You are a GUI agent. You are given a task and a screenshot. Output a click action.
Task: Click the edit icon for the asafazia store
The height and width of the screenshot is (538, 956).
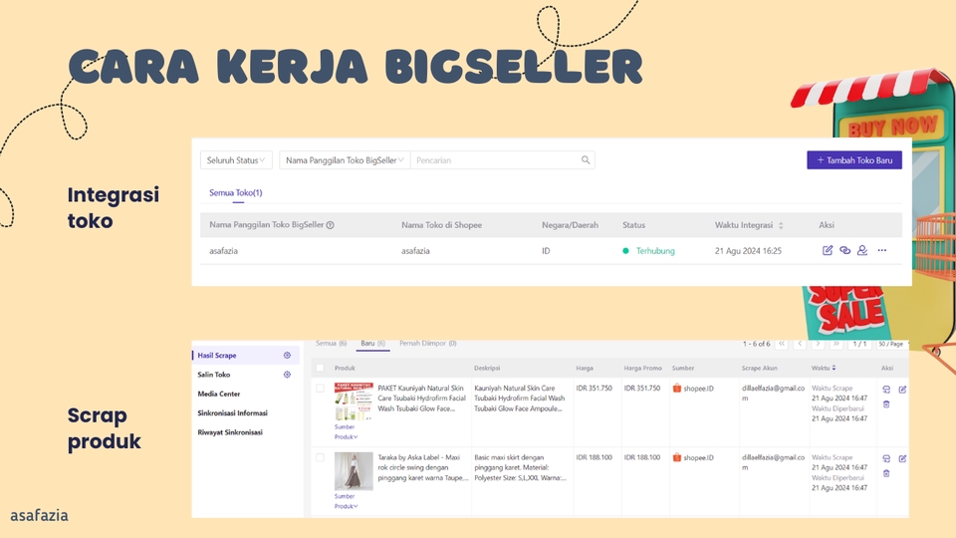tap(828, 250)
